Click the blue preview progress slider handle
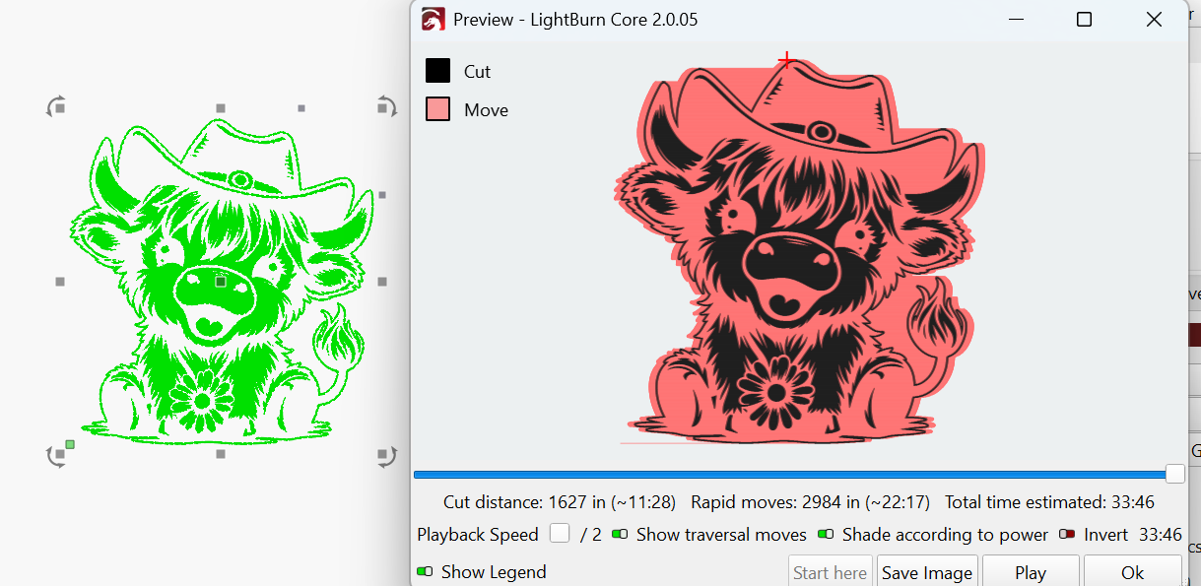This screenshot has height=586, width=1201. [x=1174, y=475]
